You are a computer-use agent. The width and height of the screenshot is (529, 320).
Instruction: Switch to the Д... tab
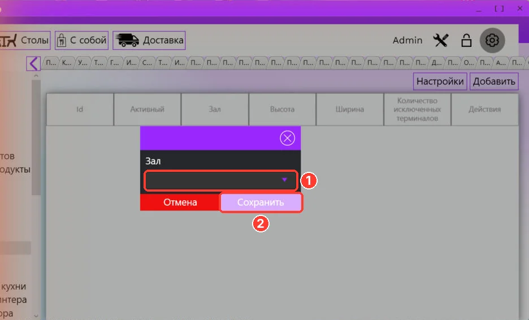[436, 63]
